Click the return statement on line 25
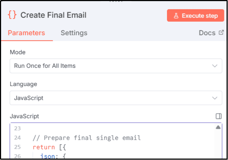The width and height of the screenshot is (228, 160). (39, 147)
